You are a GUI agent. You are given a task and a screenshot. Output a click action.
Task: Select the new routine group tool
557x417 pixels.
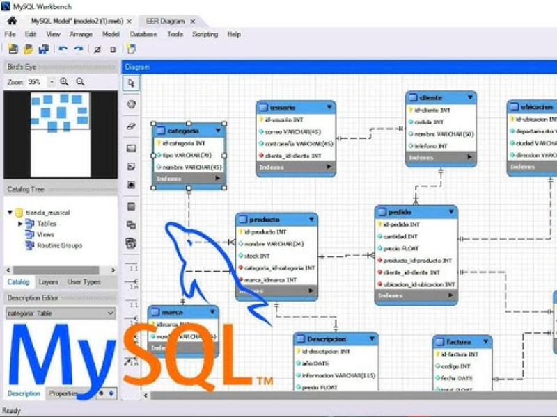[x=131, y=243]
